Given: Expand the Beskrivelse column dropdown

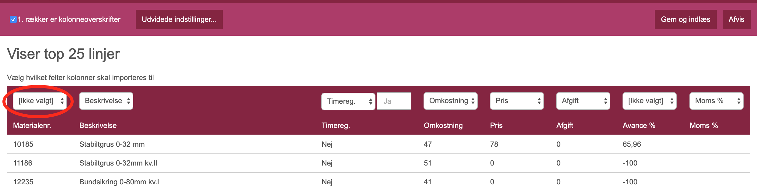Looking at the screenshot, I should click(x=106, y=101).
